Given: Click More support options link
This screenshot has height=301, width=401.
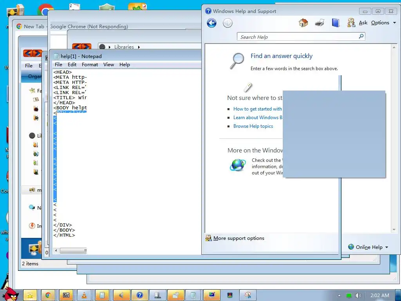Looking at the screenshot, I should pyautogui.click(x=238, y=238).
